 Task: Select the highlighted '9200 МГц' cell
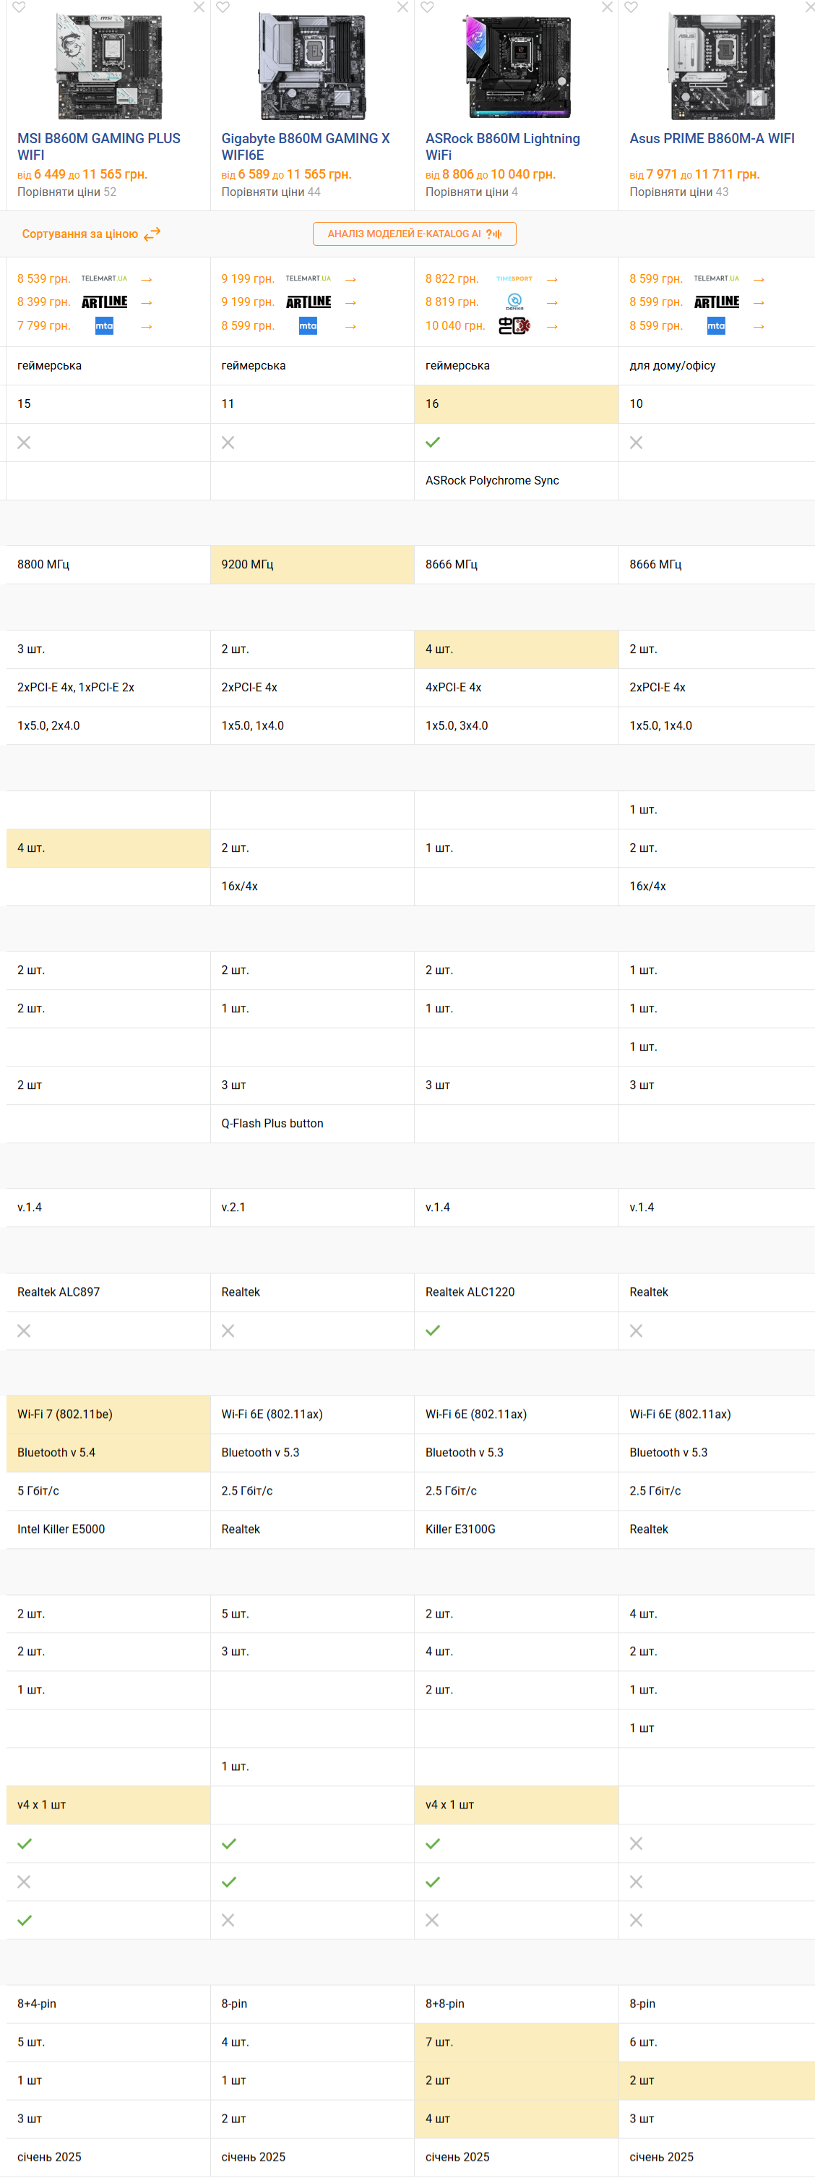[312, 565]
